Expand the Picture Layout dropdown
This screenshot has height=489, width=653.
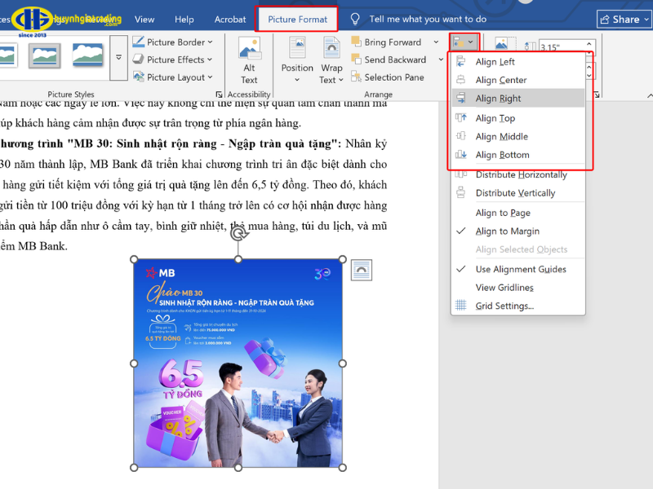[210, 77]
